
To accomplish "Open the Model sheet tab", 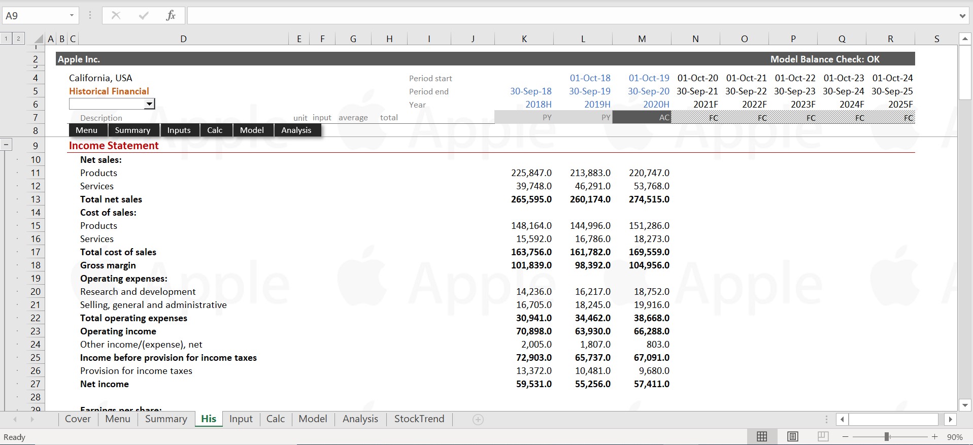I will (x=313, y=419).
